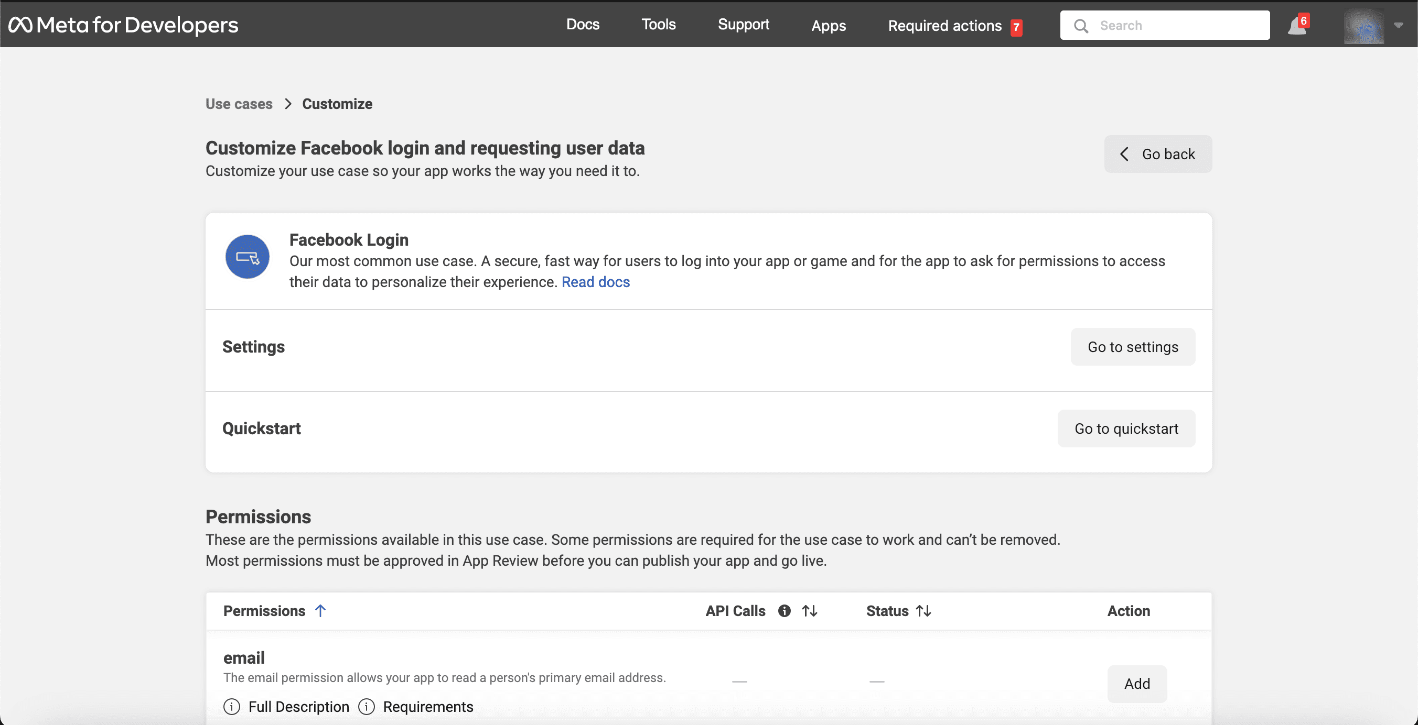Click the search magnifier icon
Image resolution: width=1418 pixels, height=725 pixels.
tap(1081, 26)
